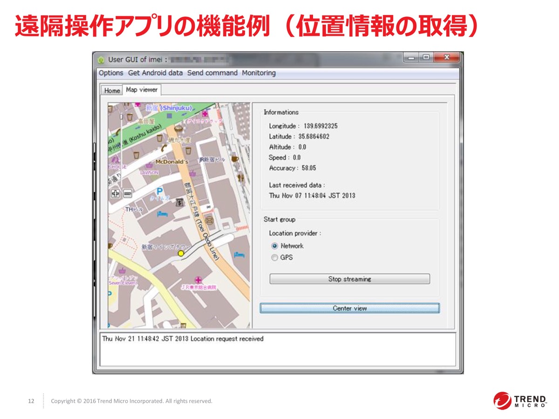Click the Stop streaming button
The height and width of the screenshot is (419, 559).
(x=350, y=279)
